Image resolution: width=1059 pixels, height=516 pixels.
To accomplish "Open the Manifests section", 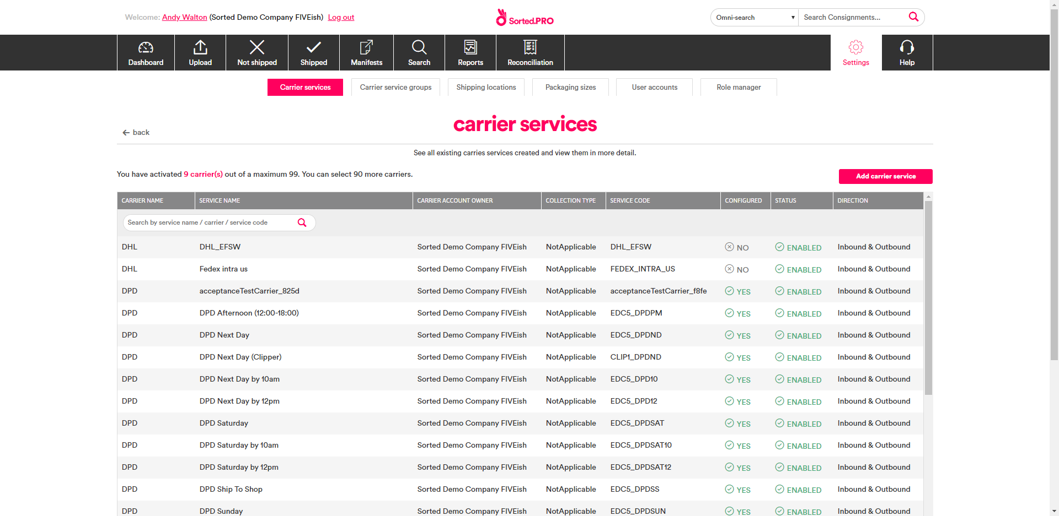I will [x=366, y=52].
